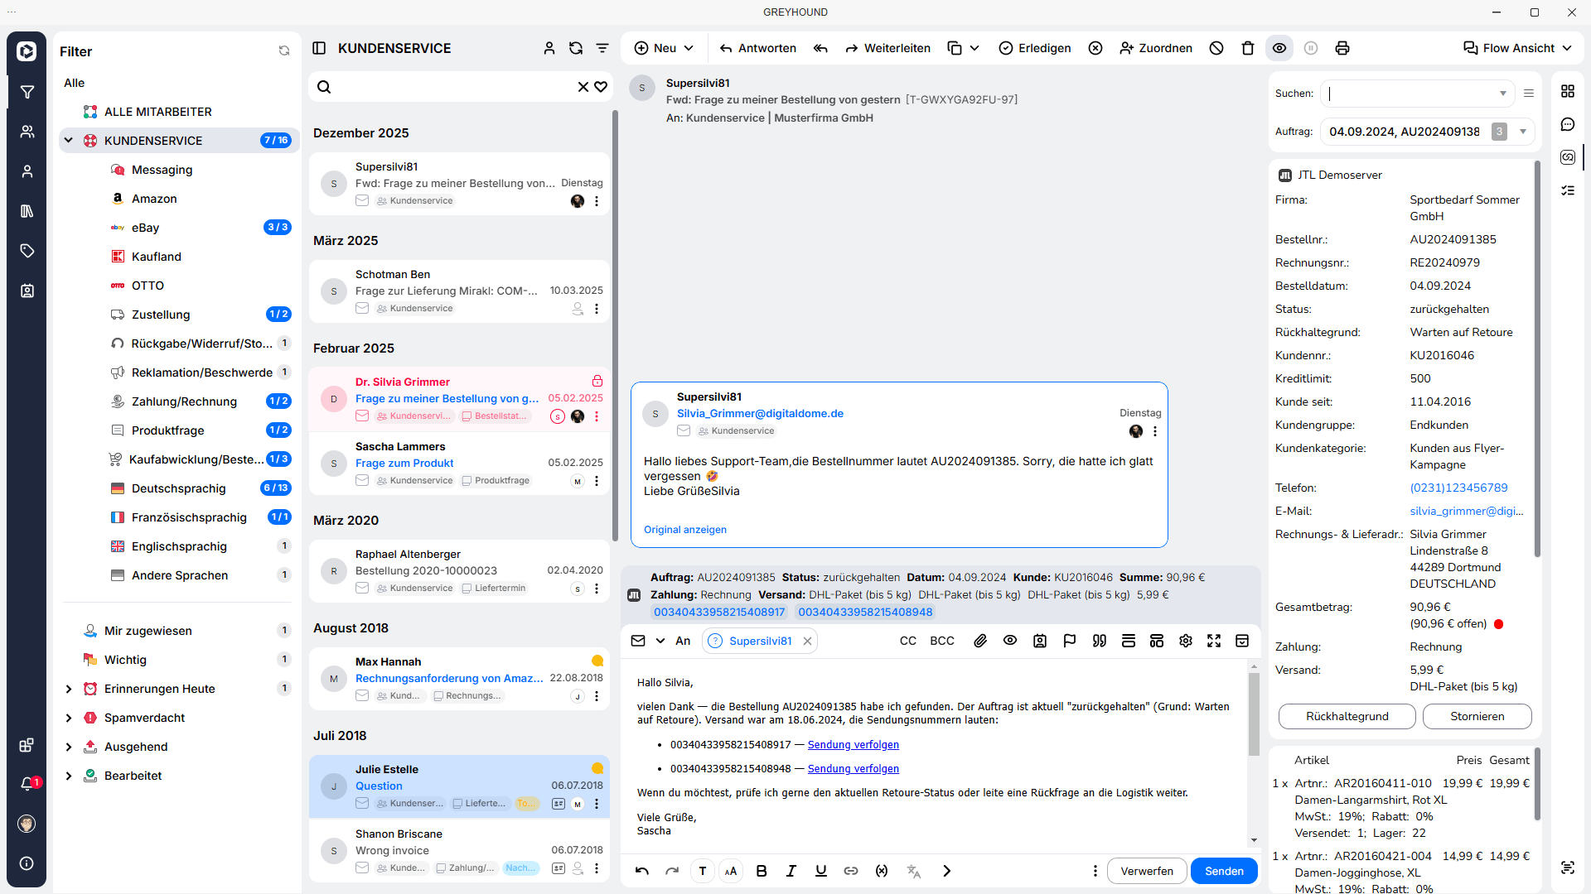Open the Antworten reply action
This screenshot has width=1591, height=894.
click(757, 48)
